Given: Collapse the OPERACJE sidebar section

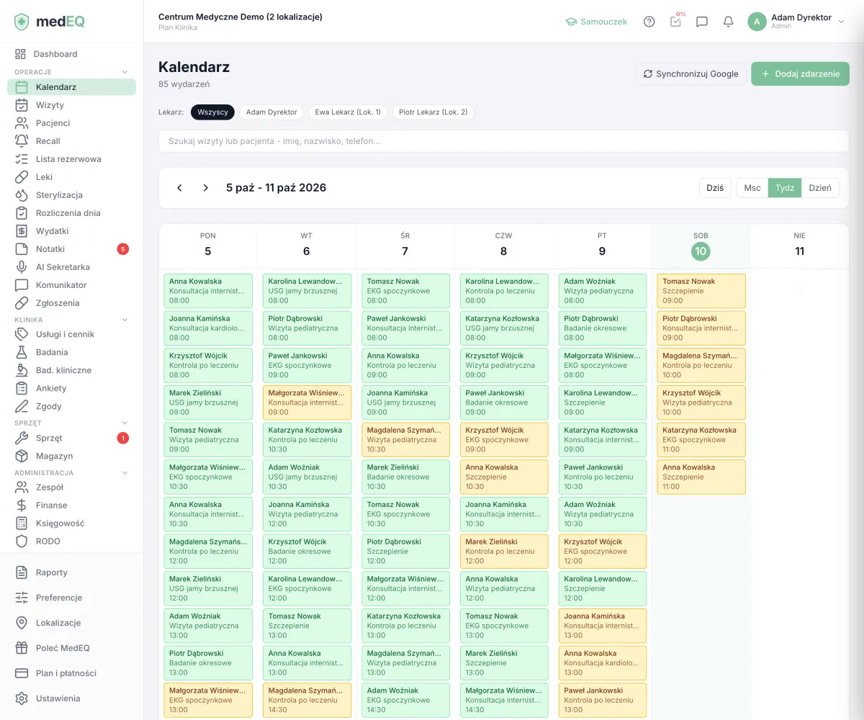Looking at the screenshot, I should point(125,72).
